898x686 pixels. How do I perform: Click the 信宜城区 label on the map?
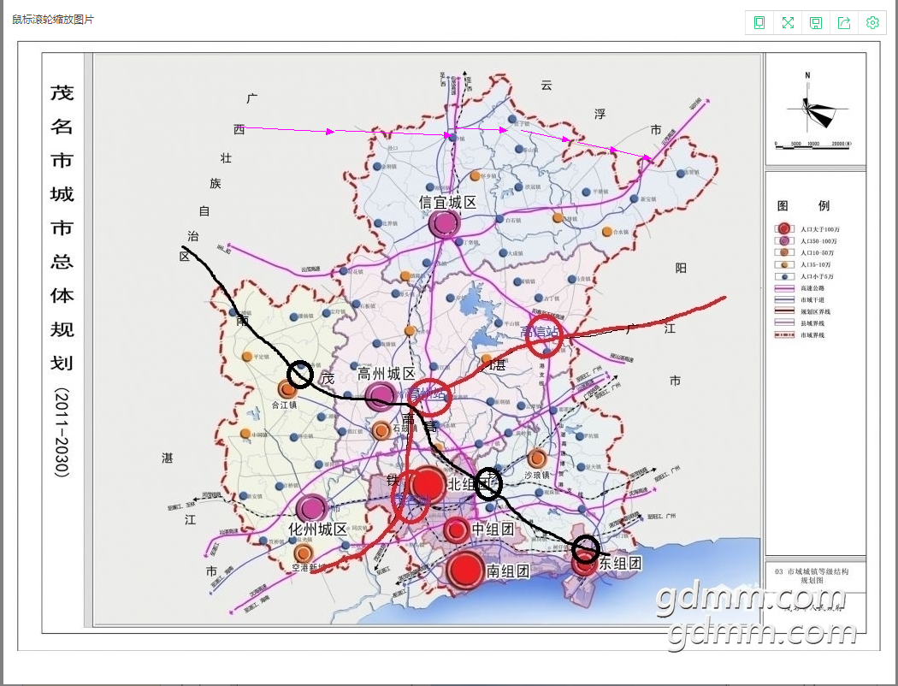(448, 202)
